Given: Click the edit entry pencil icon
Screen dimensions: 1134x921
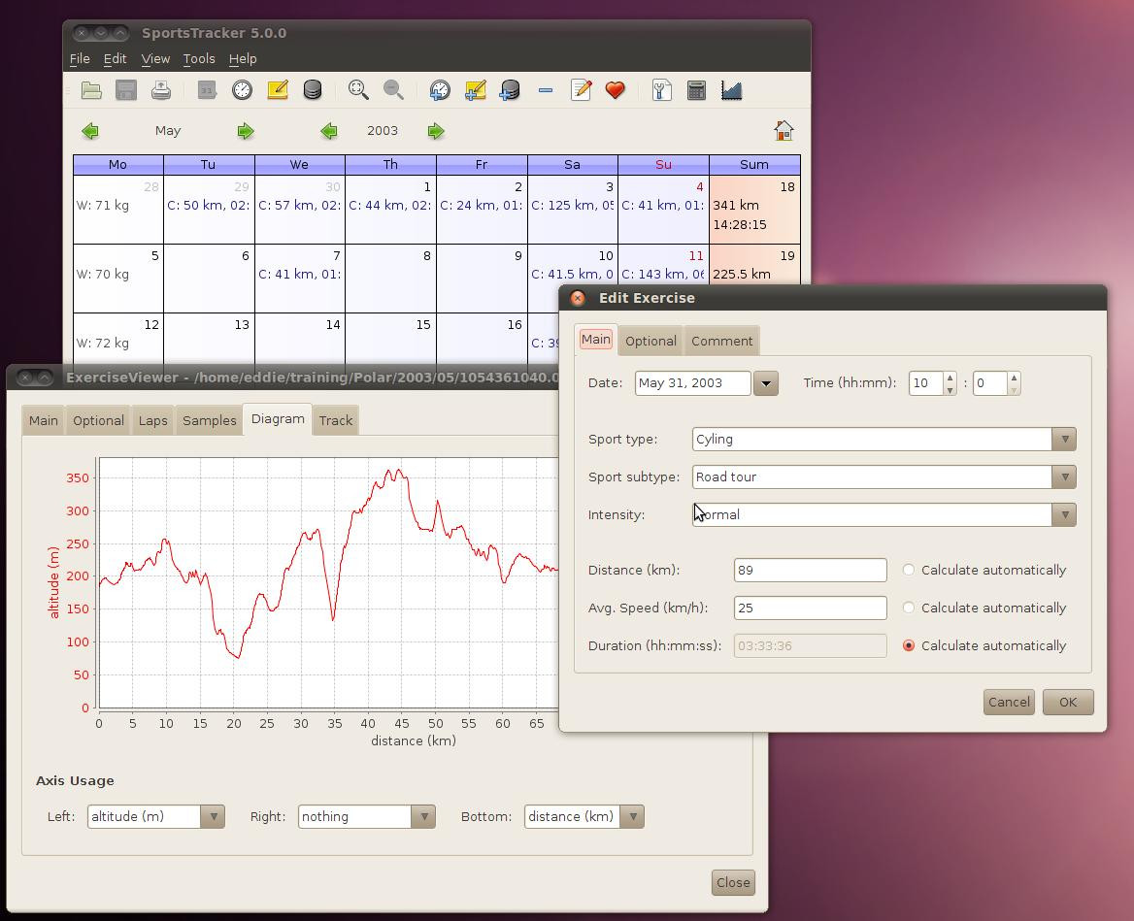Looking at the screenshot, I should tap(581, 90).
